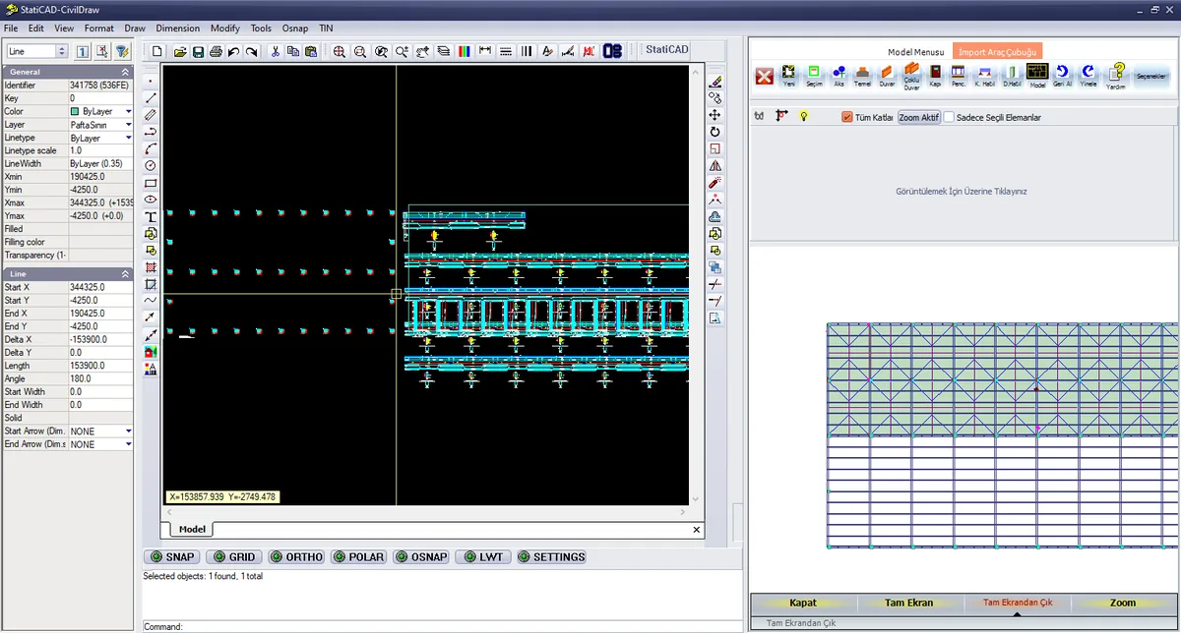Image resolution: width=1181 pixels, height=633 pixels.
Task: Click the Color ByLayer swatch field
Action: point(100,112)
